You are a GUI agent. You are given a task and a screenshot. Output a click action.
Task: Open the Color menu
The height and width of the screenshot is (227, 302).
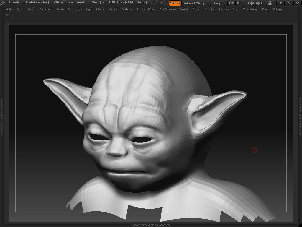point(31,9)
